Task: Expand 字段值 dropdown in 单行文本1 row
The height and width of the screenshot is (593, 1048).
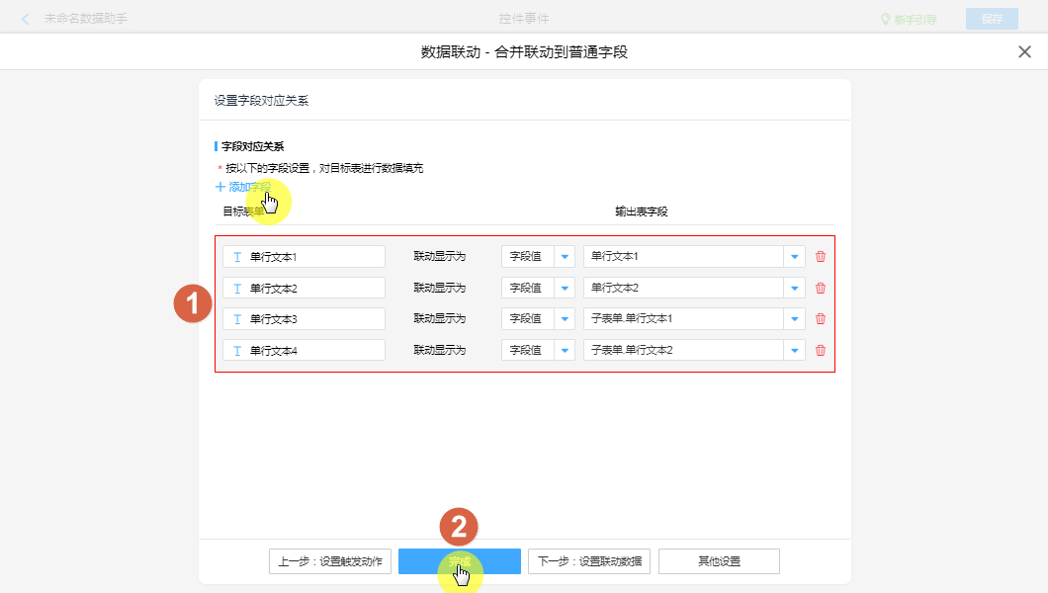Action: tap(565, 257)
